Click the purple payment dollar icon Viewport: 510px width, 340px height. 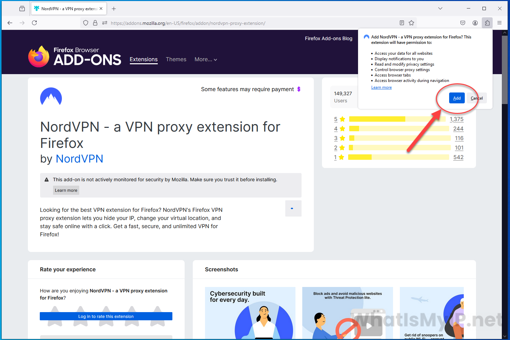[299, 89]
